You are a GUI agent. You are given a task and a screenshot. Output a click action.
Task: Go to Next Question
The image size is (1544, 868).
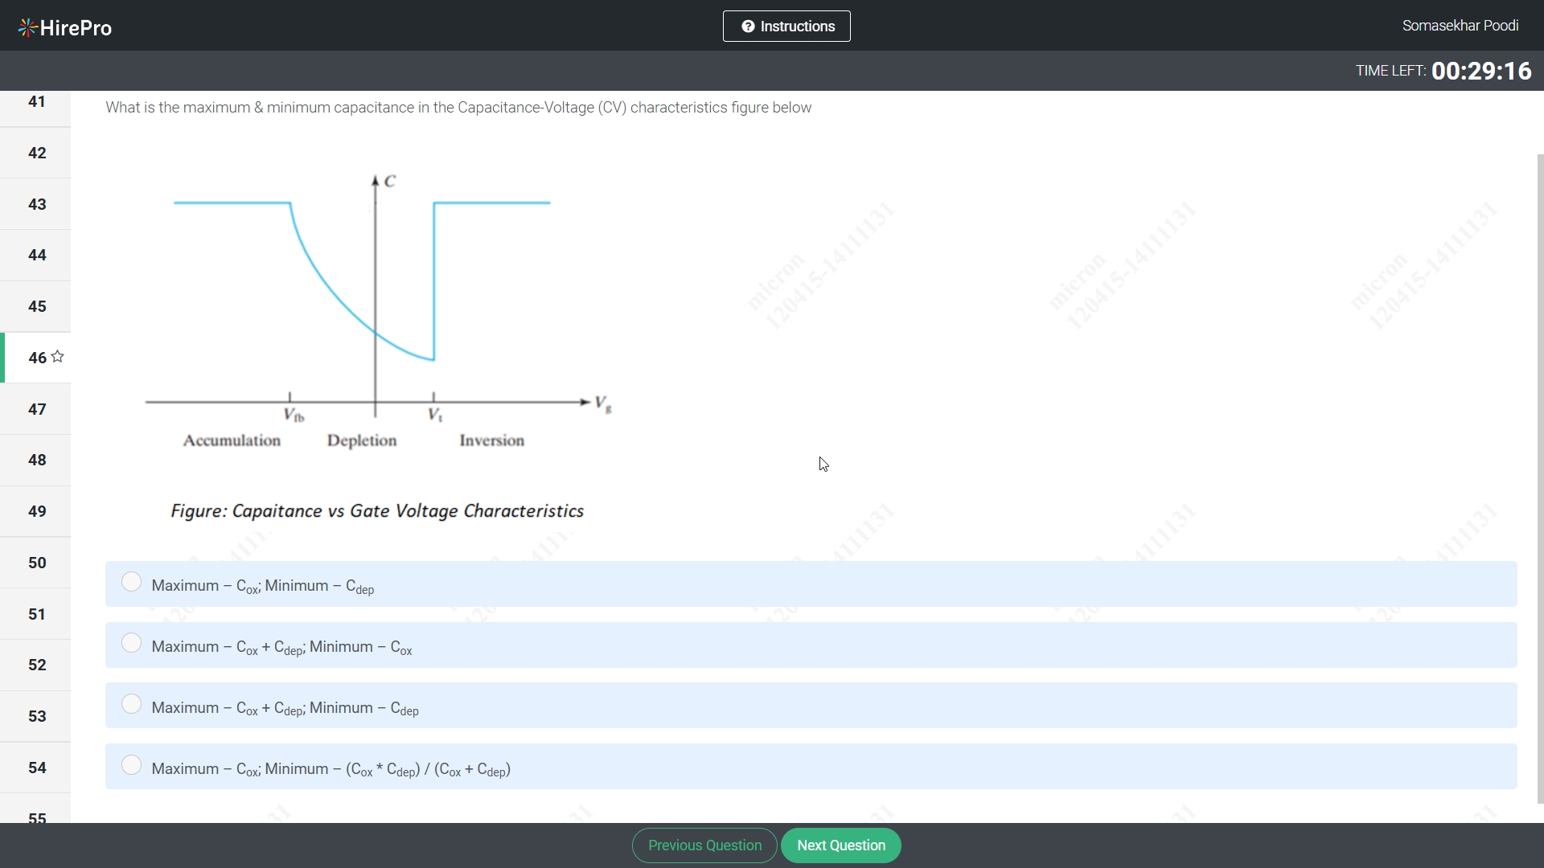(x=841, y=845)
